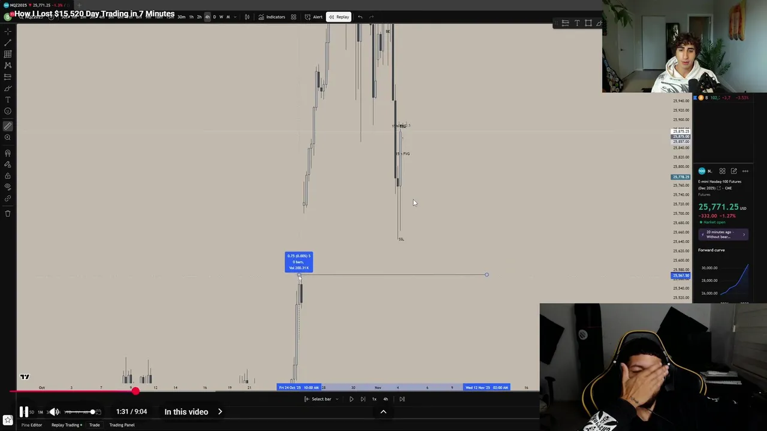
Task: Click the edit note icon in details panel
Action: (x=733, y=171)
